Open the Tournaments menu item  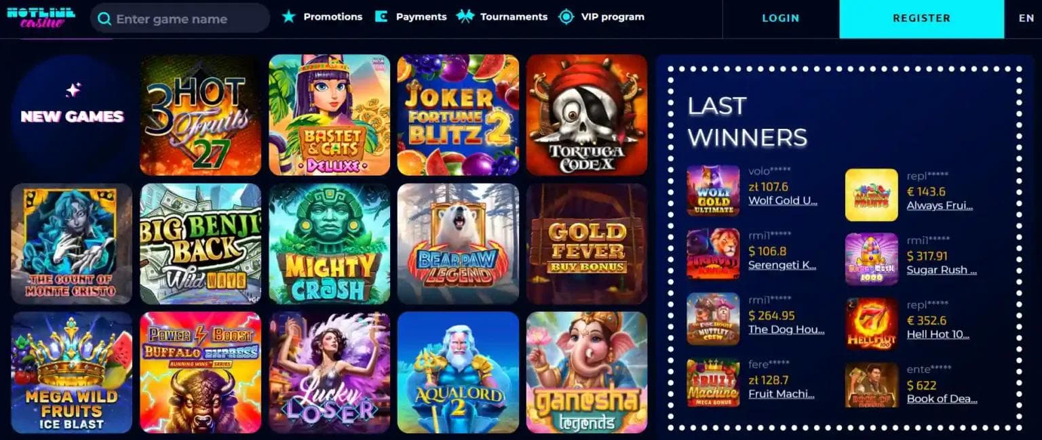pyautogui.click(x=514, y=16)
